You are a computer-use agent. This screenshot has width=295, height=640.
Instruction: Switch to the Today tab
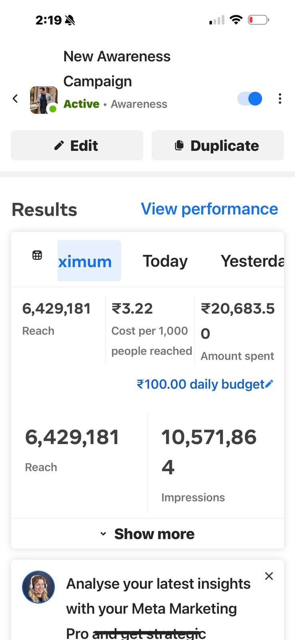click(x=165, y=261)
